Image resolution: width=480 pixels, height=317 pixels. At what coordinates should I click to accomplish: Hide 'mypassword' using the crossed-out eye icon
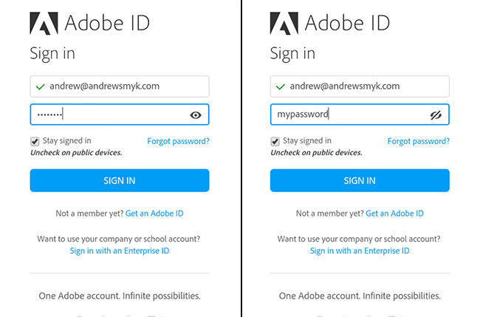pos(436,115)
